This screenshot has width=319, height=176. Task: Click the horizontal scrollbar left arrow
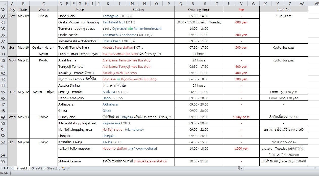pyautogui.click(x=242, y=168)
